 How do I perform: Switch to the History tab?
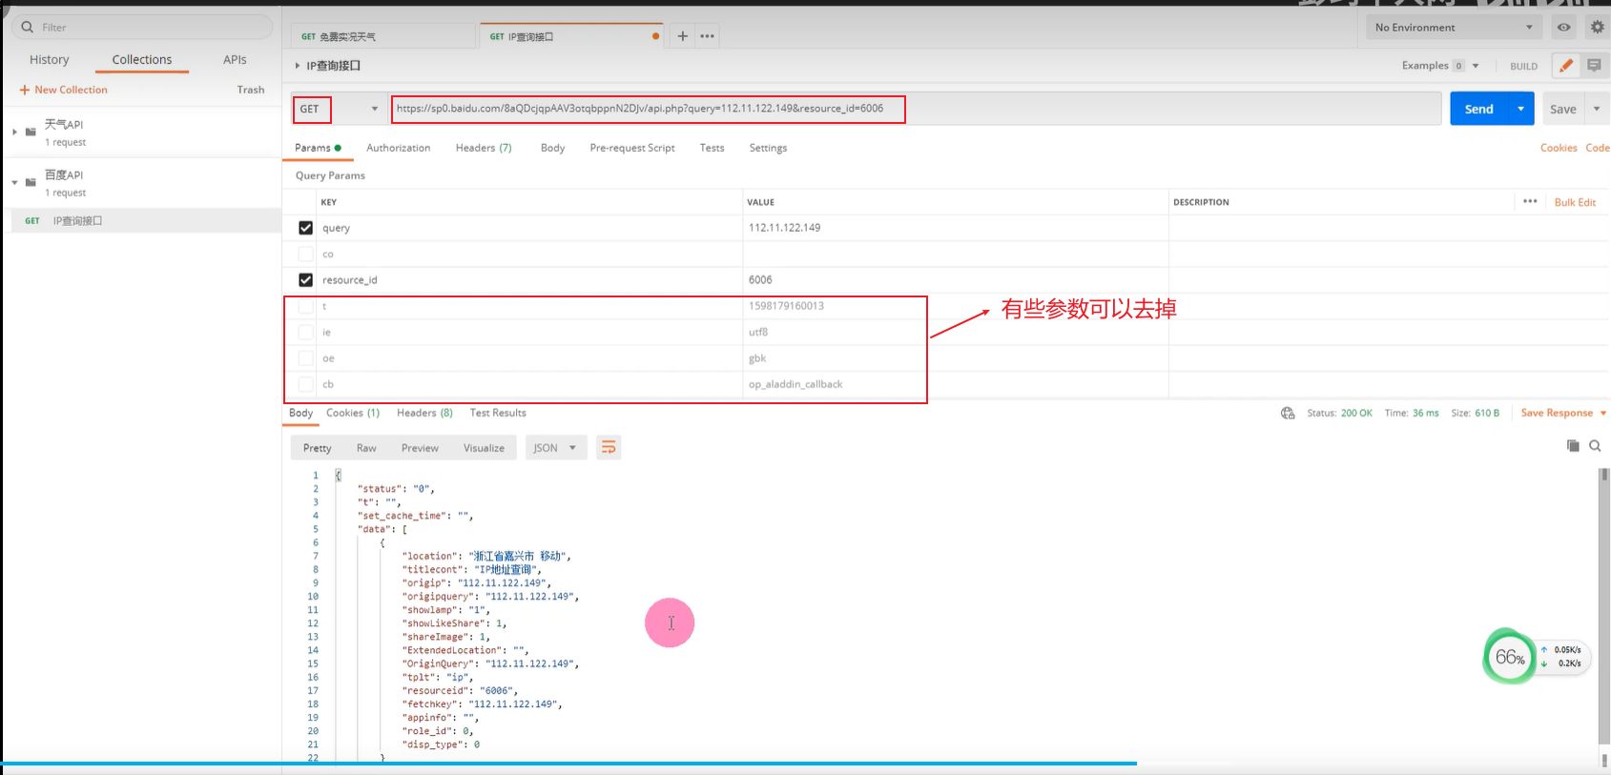coord(50,59)
